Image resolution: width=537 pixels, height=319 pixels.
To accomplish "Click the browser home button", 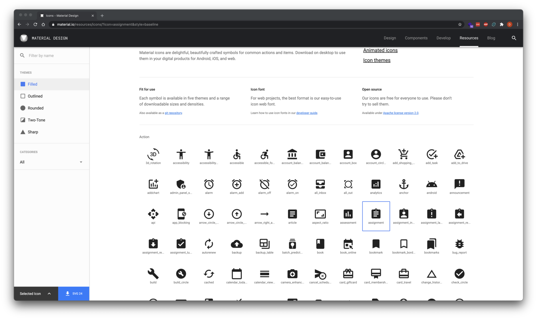I will [43, 25].
